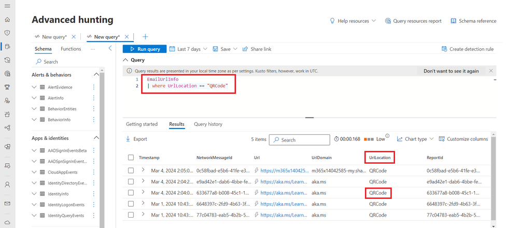
Task: Collapse the Alerts & behaviors section
Action: pos(96,75)
